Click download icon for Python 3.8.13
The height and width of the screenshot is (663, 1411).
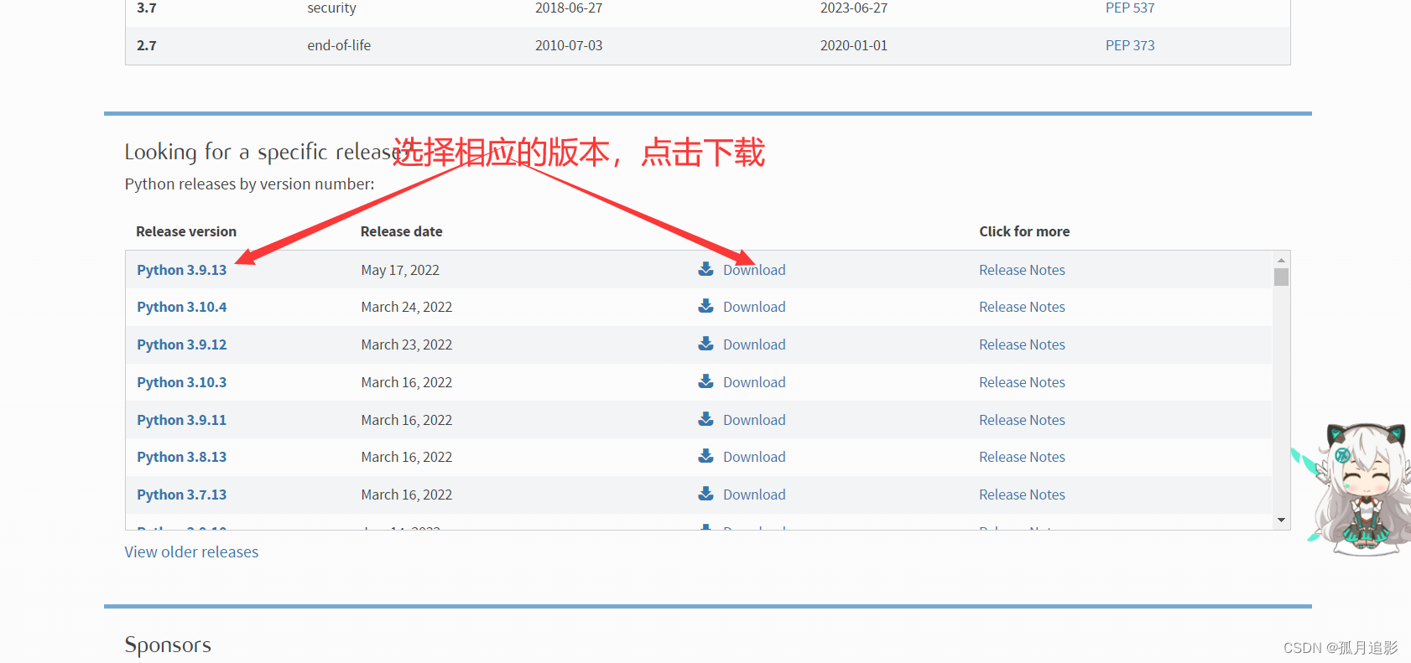tap(706, 456)
